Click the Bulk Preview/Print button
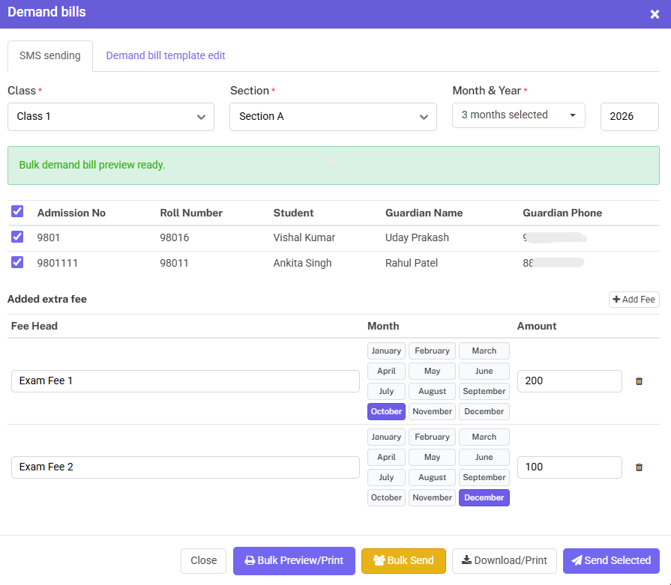Viewport: 671px width, 585px height. tap(294, 560)
